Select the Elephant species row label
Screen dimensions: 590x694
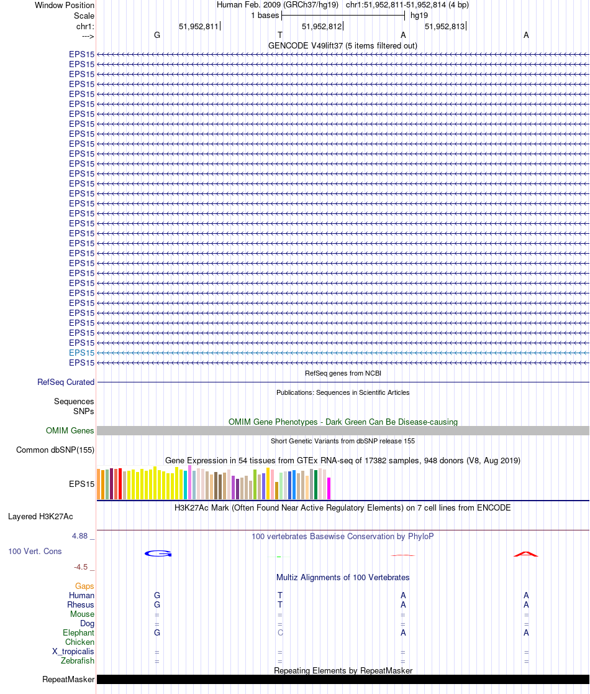79,633
